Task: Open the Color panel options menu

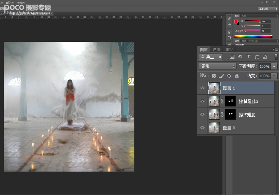Action: coord(277,16)
